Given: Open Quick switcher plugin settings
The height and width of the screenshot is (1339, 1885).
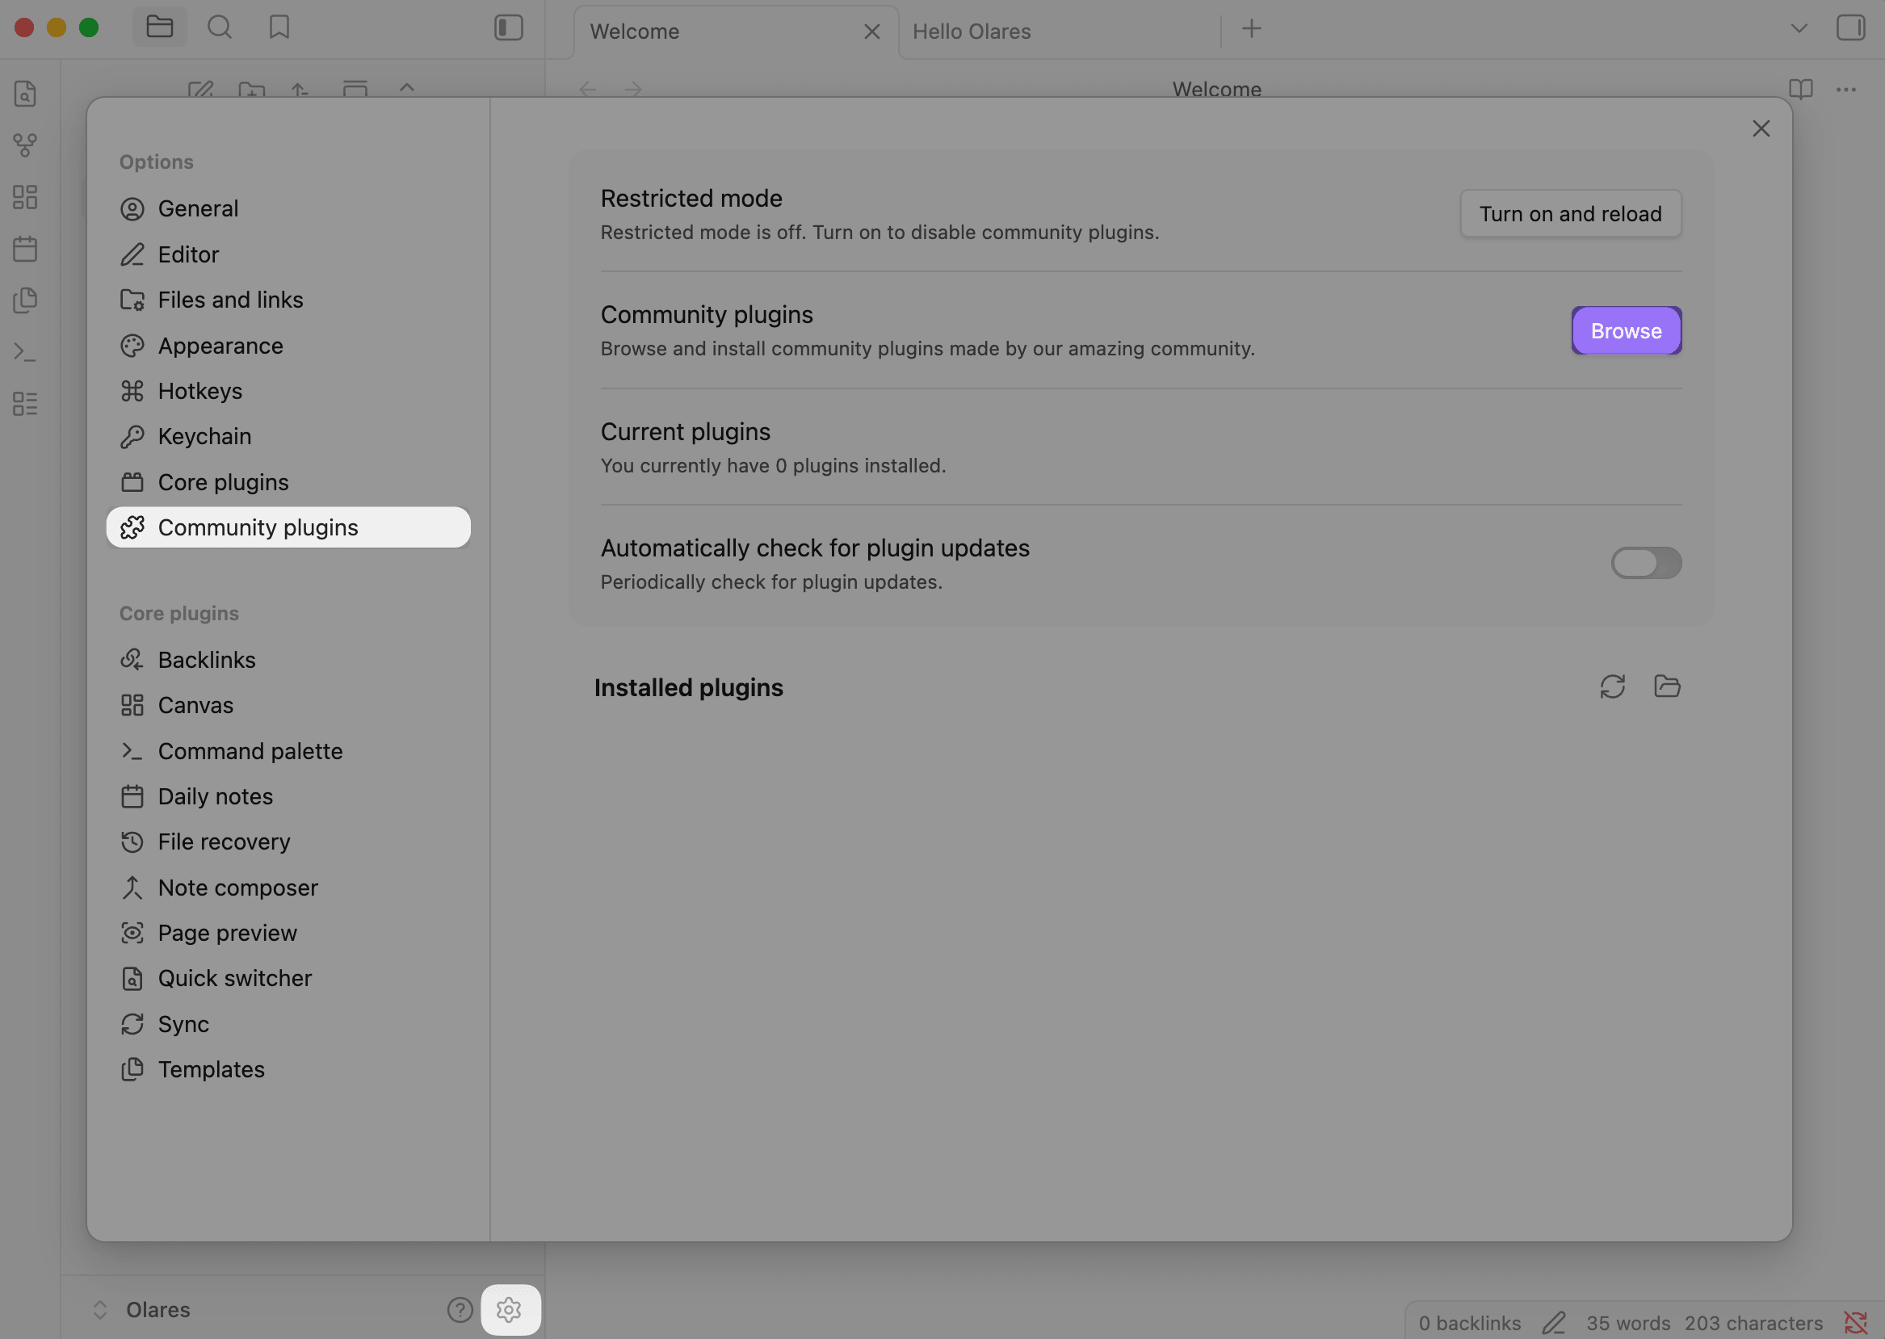Looking at the screenshot, I should click(288, 978).
